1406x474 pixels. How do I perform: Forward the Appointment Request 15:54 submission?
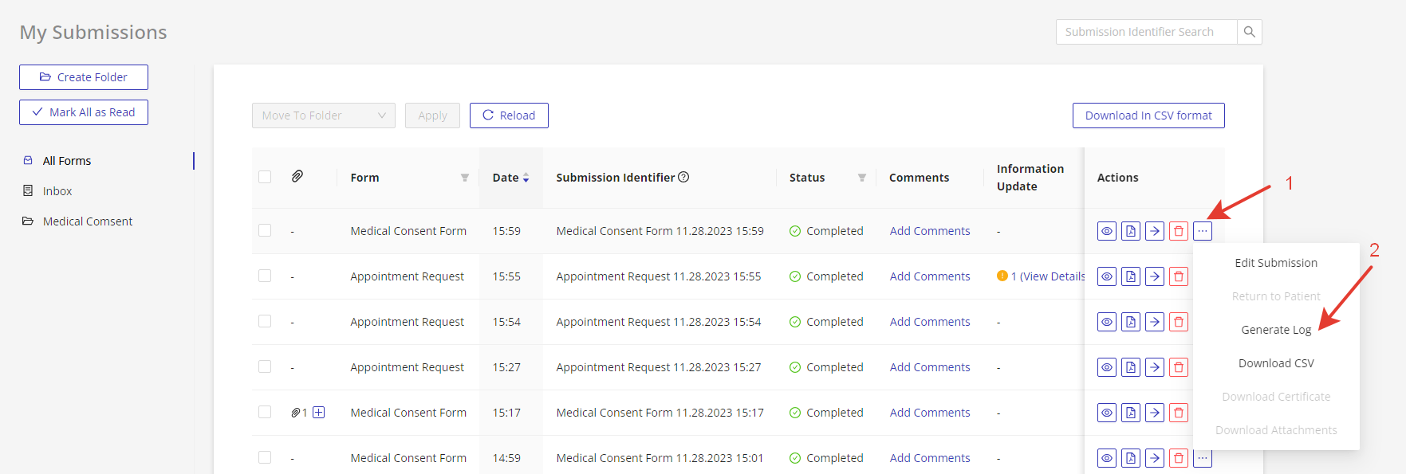(1154, 322)
